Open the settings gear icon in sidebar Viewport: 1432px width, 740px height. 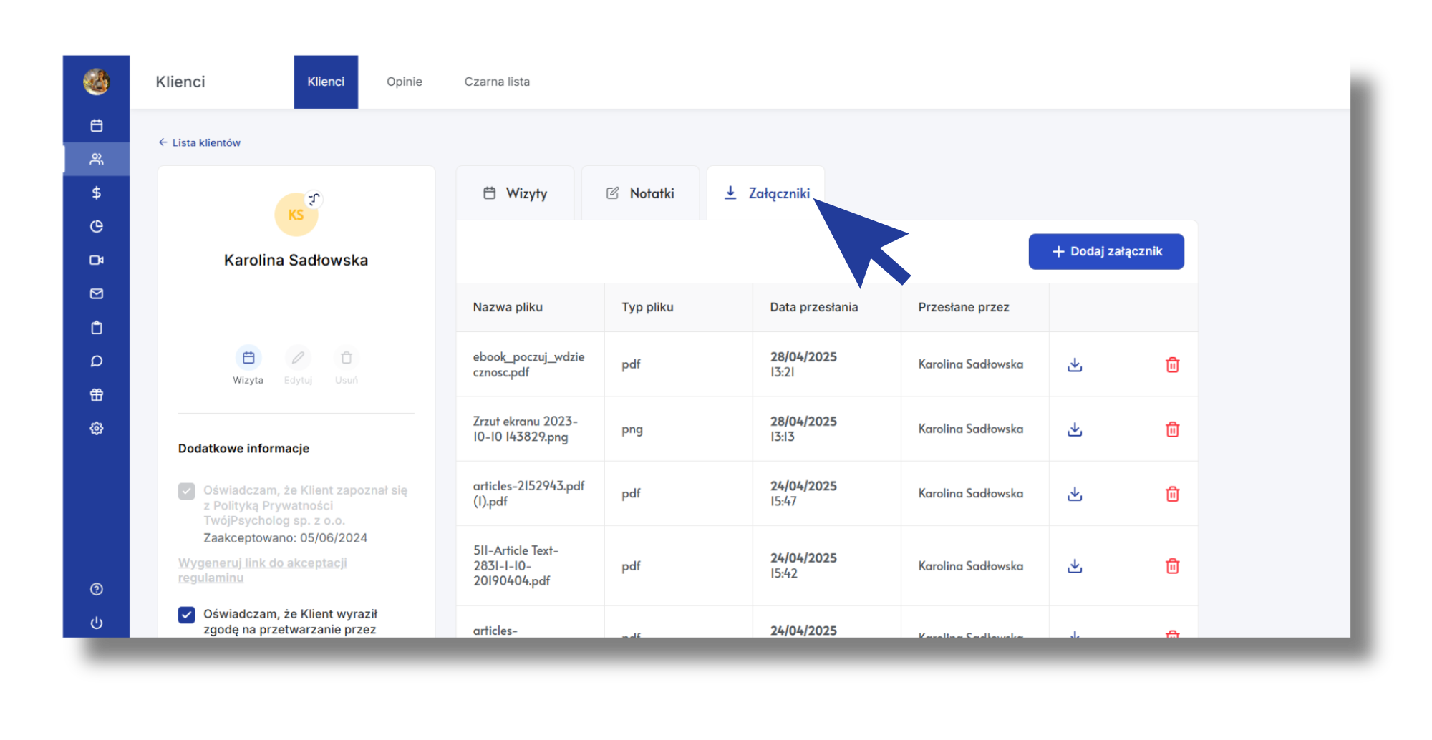(x=97, y=428)
